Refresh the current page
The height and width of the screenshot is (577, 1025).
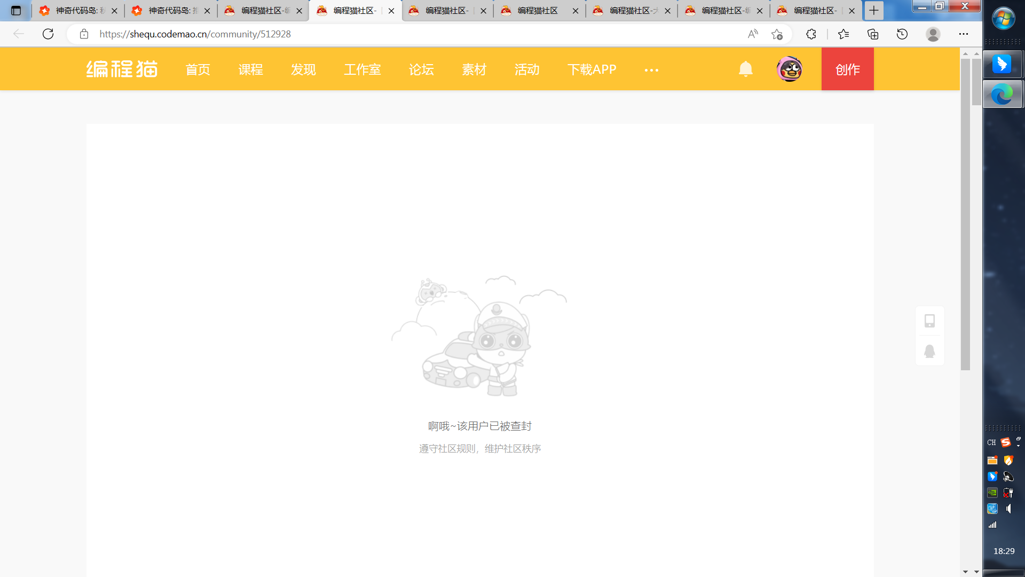[x=48, y=34]
